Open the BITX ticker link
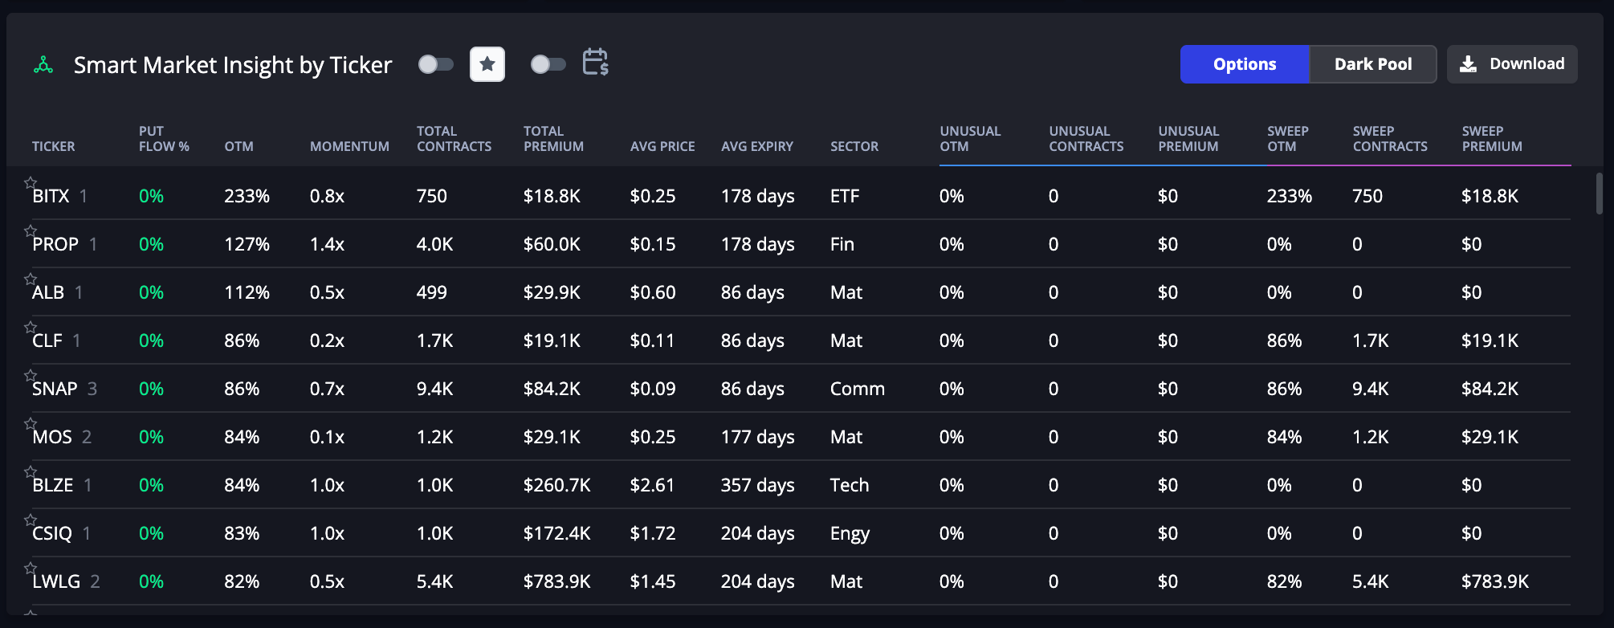The height and width of the screenshot is (628, 1614). pyautogui.click(x=51, y=196)
